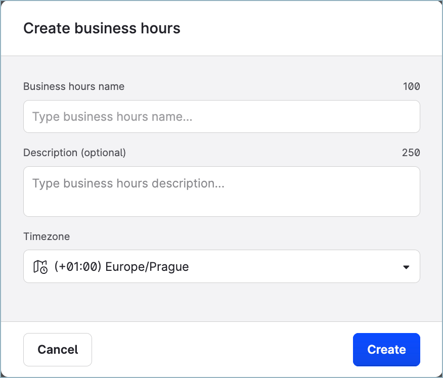443x378 pixels.
Task: Click the "Business hours name" label
Action: (x=74, y=86)
